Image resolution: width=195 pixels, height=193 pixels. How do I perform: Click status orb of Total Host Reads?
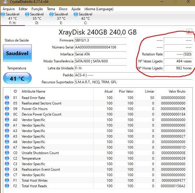coord(7,186)
